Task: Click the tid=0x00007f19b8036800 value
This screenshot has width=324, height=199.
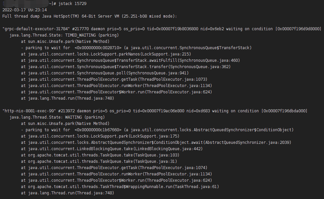Action: point(172,29)
